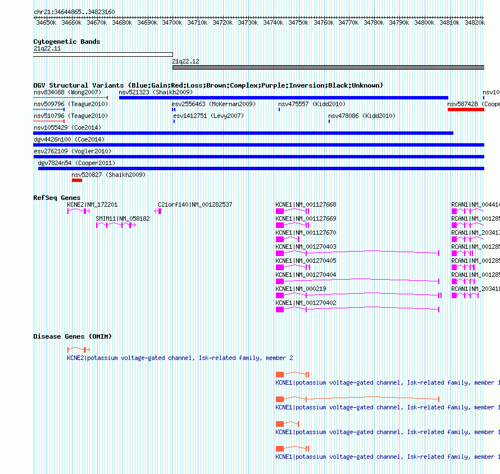Viewport: 500px width, 474px height.
Task: Select SMIM11|NM_058182 gene label
Action: 123,218
